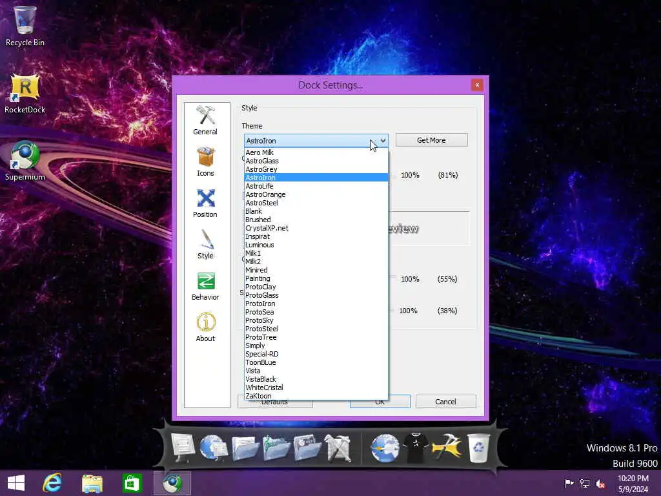The image size is (661, 496).
Task: Choose the AstroGrey theme
Action: [316, 169]
